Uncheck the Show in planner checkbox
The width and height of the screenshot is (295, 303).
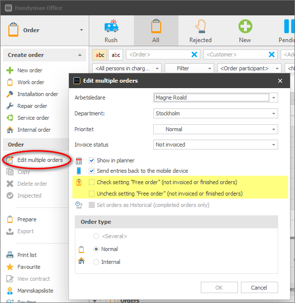(x=92, y=160)
